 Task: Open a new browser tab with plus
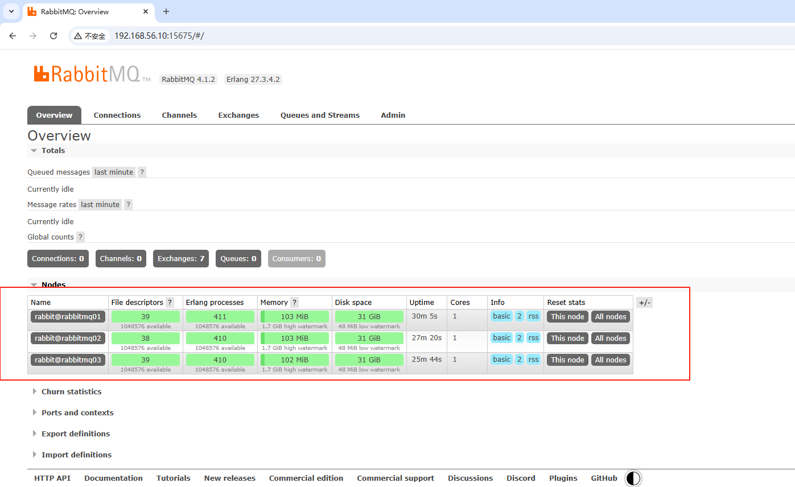coord(166,11)
